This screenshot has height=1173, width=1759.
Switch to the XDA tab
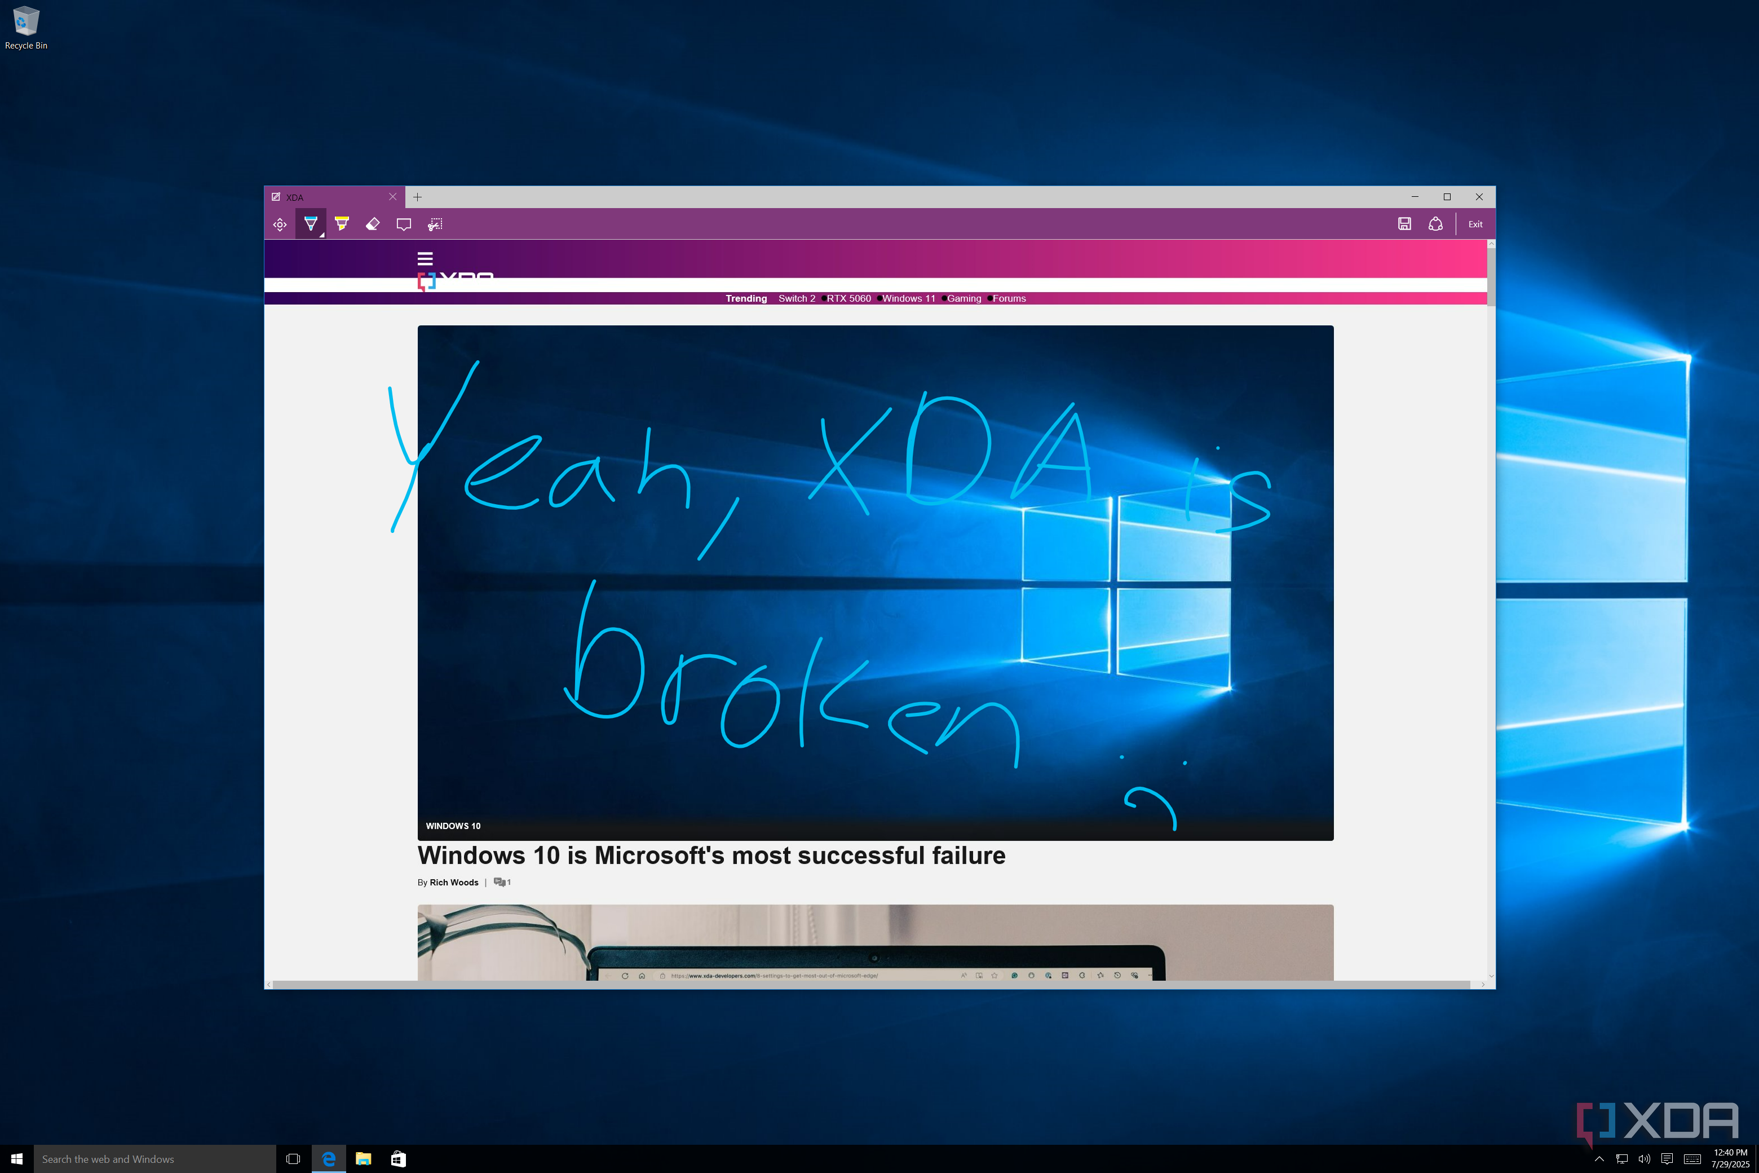pos(334,197)
